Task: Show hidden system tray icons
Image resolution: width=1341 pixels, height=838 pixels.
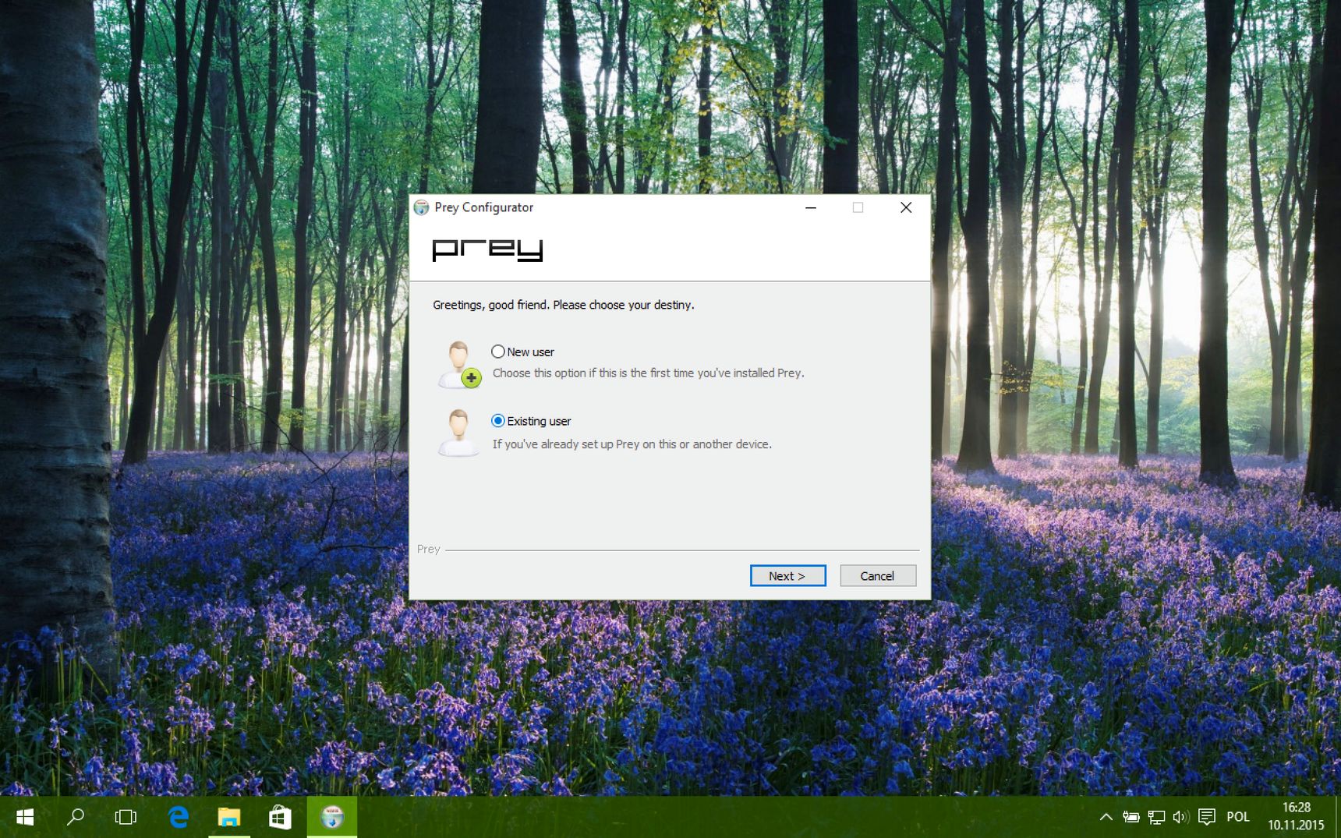Action: 1106,817
